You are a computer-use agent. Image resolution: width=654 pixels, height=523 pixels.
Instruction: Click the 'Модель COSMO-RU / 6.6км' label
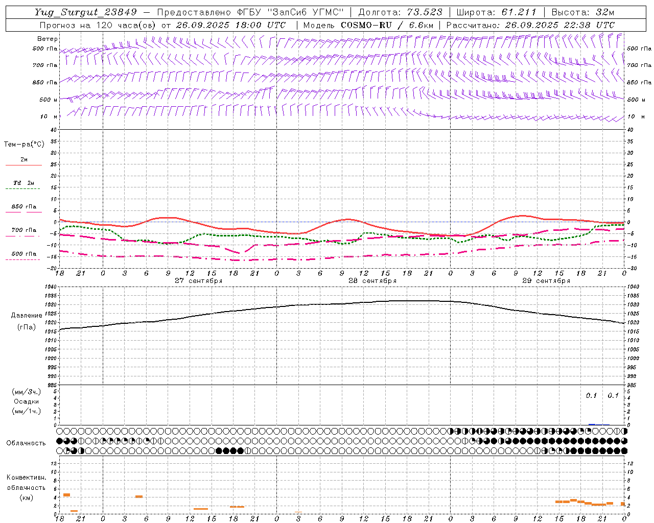point(368,25)
